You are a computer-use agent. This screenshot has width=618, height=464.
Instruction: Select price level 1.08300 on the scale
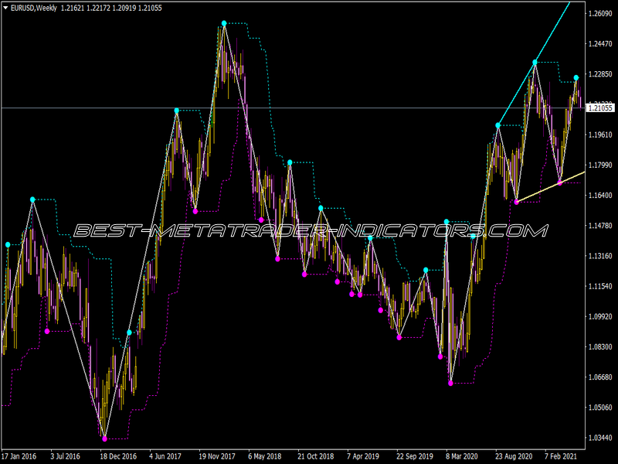pyautogui.click(x=600, y=346)
